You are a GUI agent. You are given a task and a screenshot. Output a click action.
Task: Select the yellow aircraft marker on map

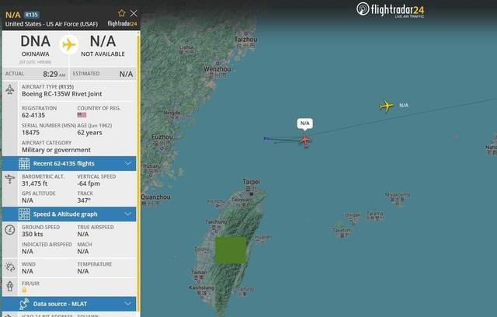point(387,106)
